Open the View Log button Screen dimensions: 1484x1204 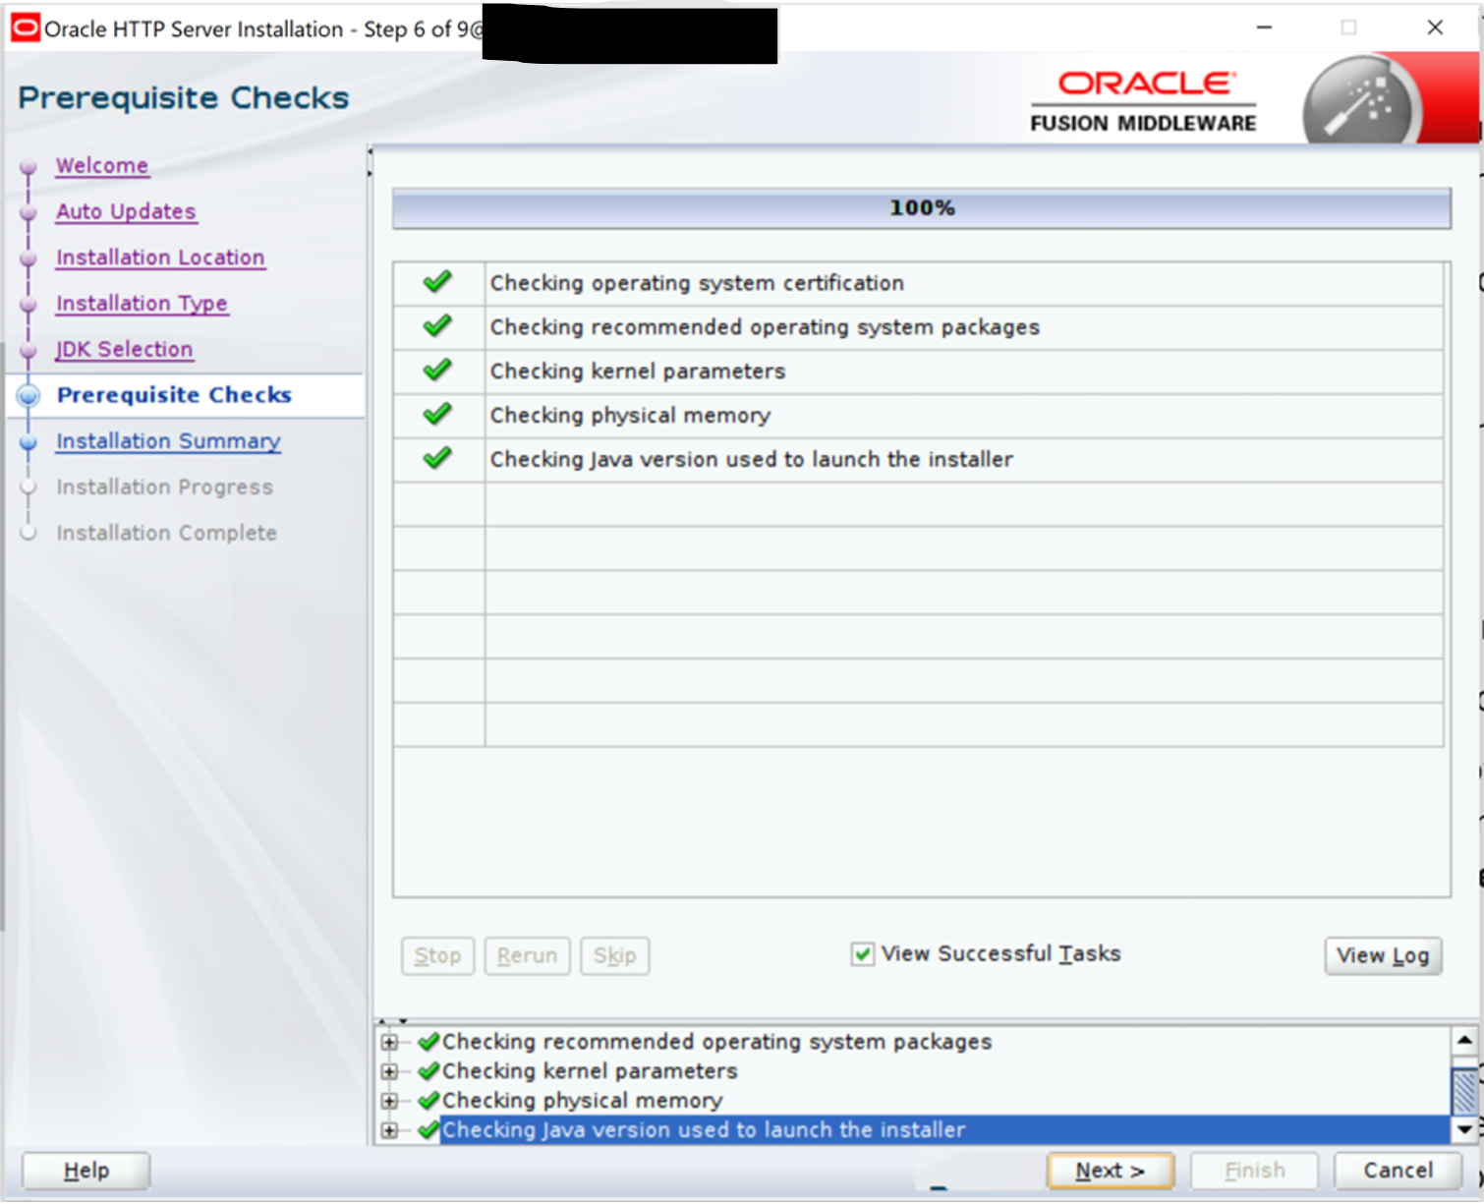[1382, 955]
